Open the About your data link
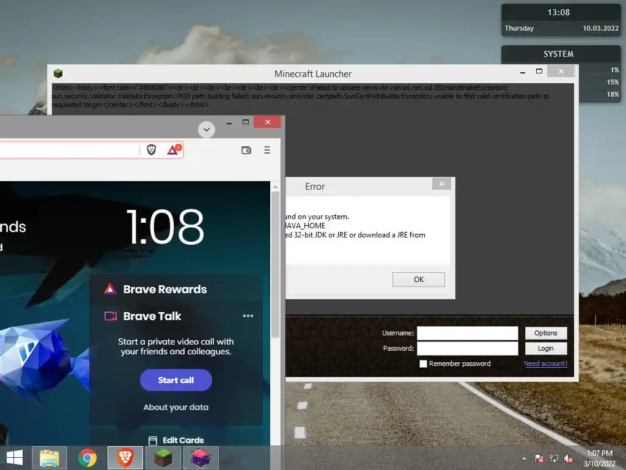626x470 pixels. [176, 407]
